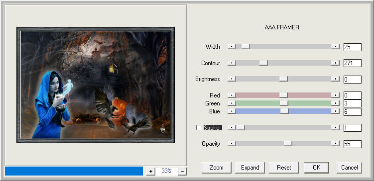This screenshot has height=181, width=374.
Task: Click the Stroke slider left arrow
Action: coord(232,128)
